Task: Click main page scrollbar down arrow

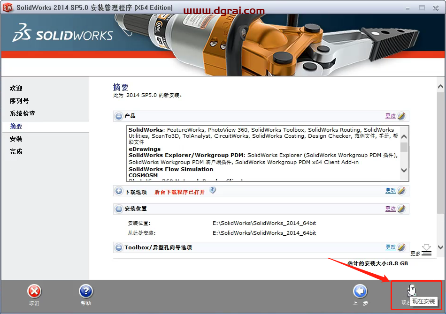Action: tap(440, 247)
